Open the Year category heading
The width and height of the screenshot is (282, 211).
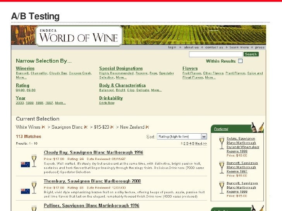click(x=21, y=98)
